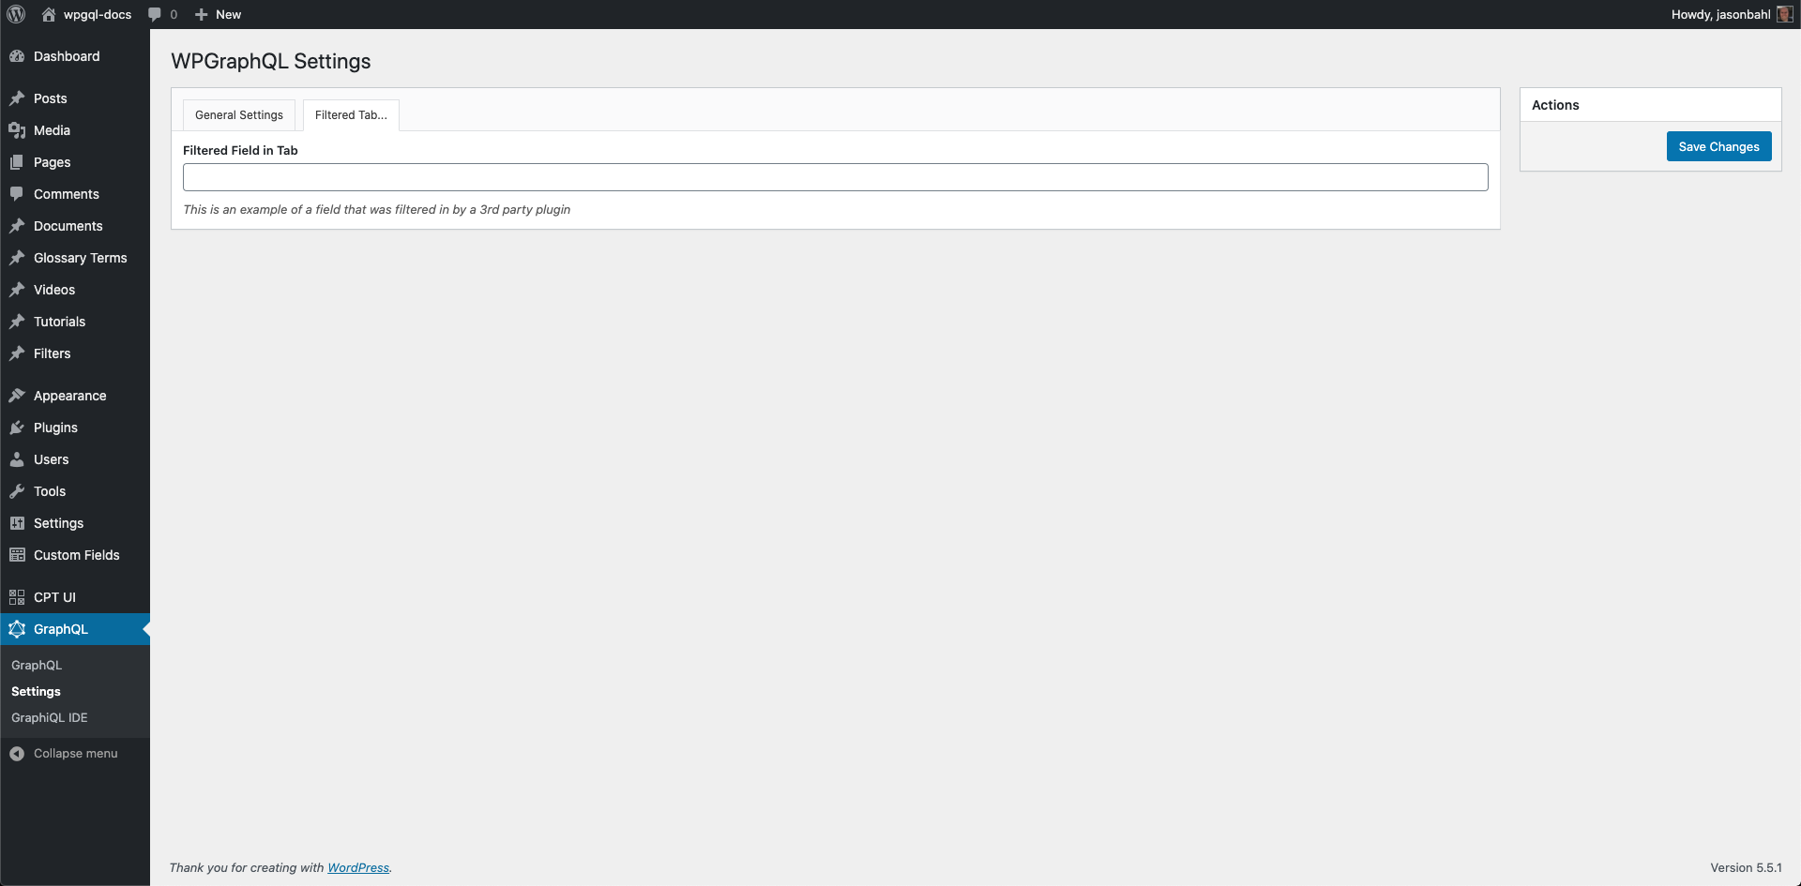Click the WordPress logo icon in admin bar
The image size is (1801, 886).
click(x=16, y=14)
